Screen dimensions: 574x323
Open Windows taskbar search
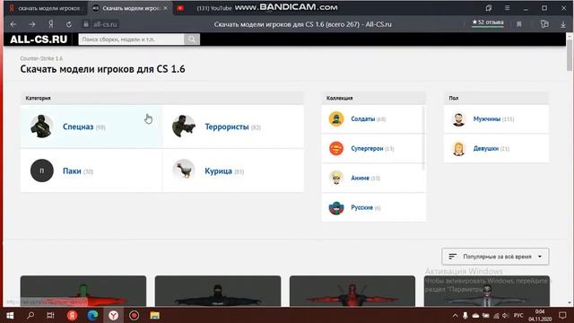[x=30, y=315]
